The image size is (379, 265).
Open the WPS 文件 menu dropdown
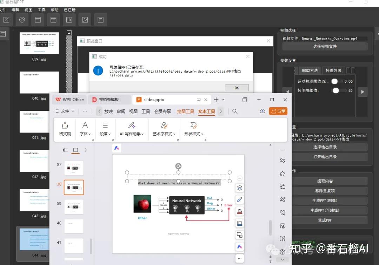pyautogui.click(x=65, y=111)
